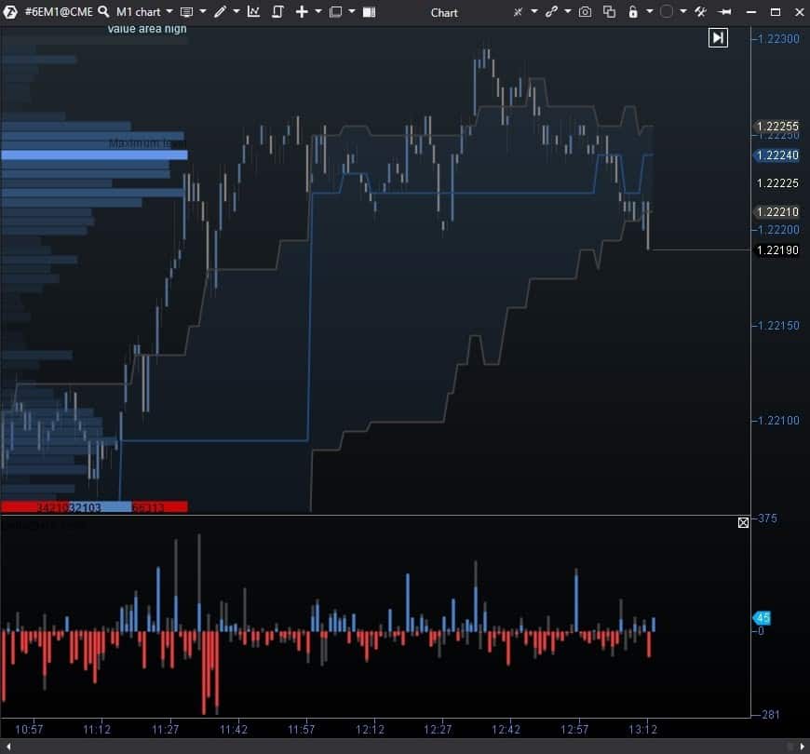Open the circle color marker selector

[667, 12]
